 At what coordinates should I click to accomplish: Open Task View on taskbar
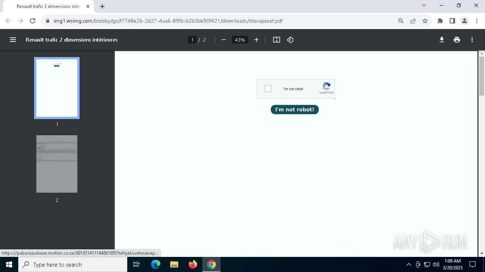[137, 264]
